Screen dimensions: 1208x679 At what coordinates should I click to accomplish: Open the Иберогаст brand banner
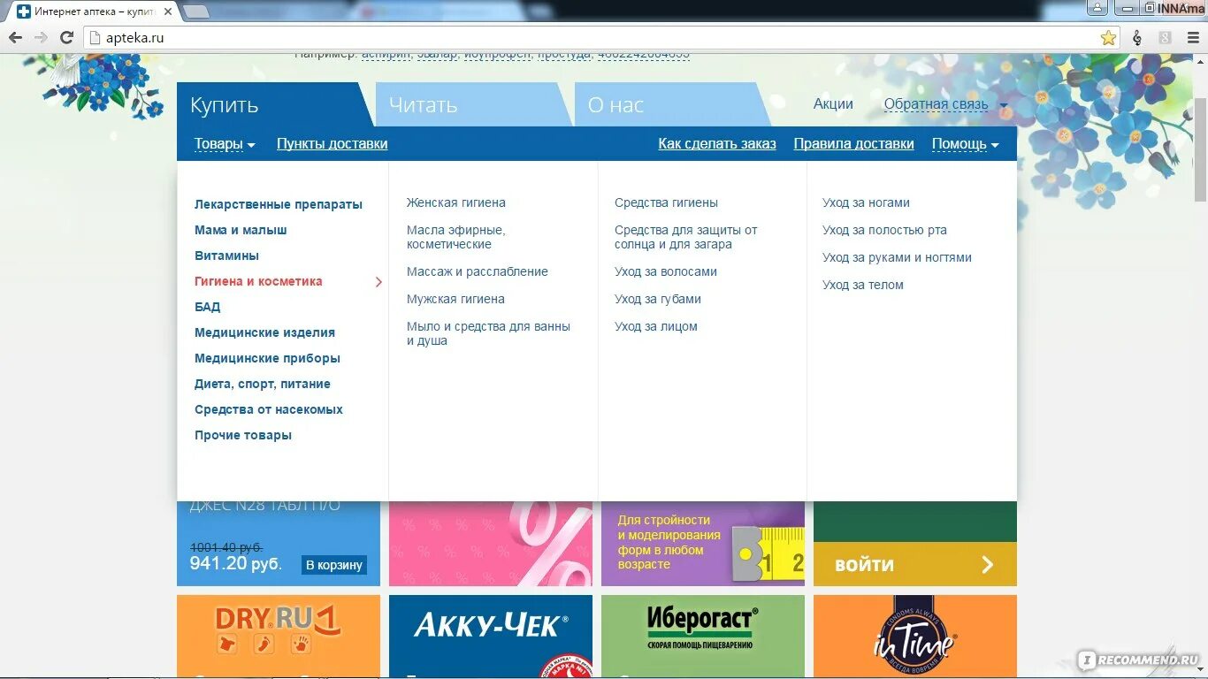point(703,637)
